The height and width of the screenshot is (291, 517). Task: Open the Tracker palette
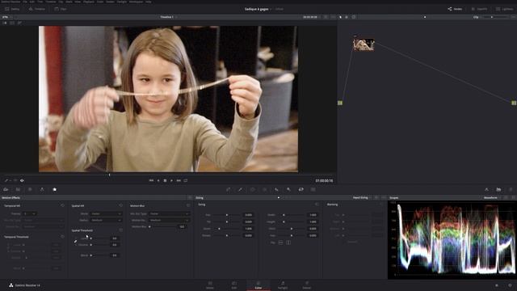click(x=264, y=189)
